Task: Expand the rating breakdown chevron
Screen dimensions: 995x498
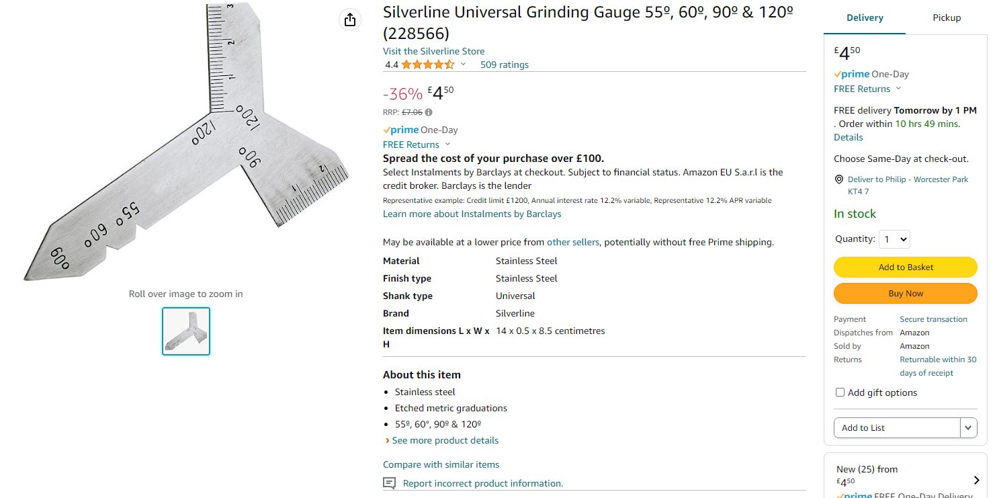Action: [463, 65]
